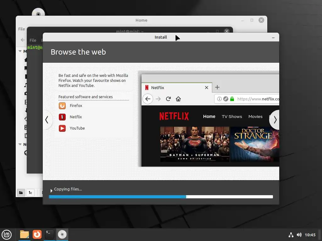Go back in Home file manager

coord(23,40)
